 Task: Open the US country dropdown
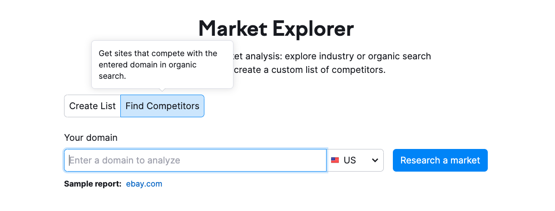pos(355,160)
